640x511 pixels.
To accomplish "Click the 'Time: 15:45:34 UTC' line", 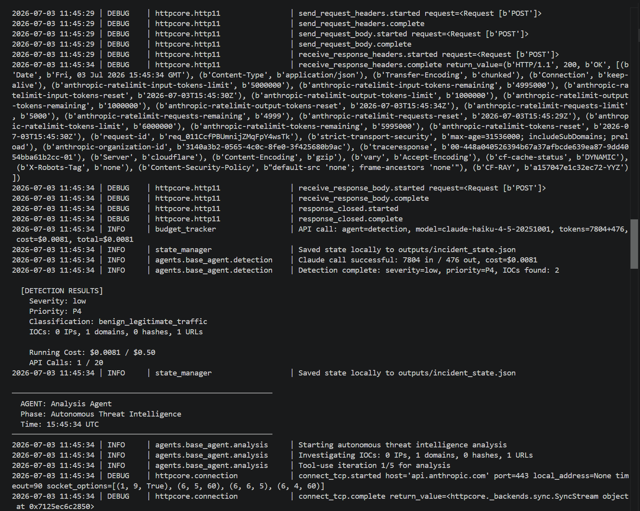I will [60, 424].
